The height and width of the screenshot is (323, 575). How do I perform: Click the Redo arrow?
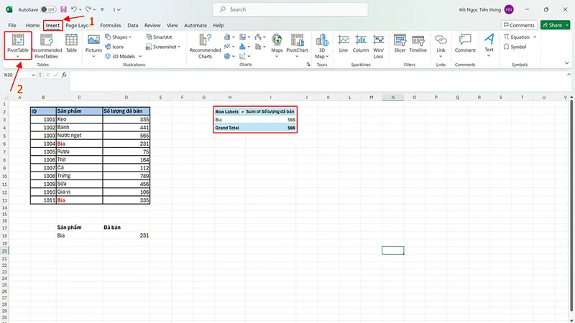click(88, 9)
